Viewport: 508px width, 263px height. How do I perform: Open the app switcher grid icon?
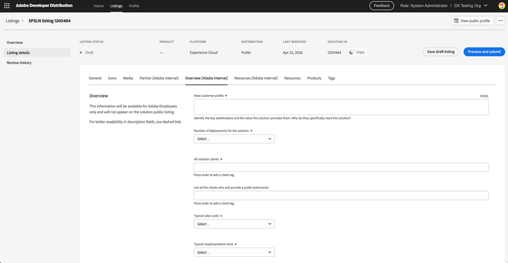click(7, 5)
